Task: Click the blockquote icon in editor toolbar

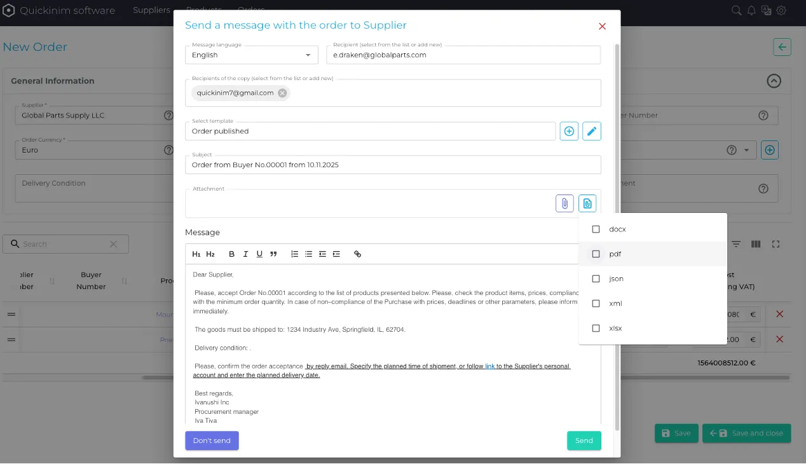Action: point(273,254)
